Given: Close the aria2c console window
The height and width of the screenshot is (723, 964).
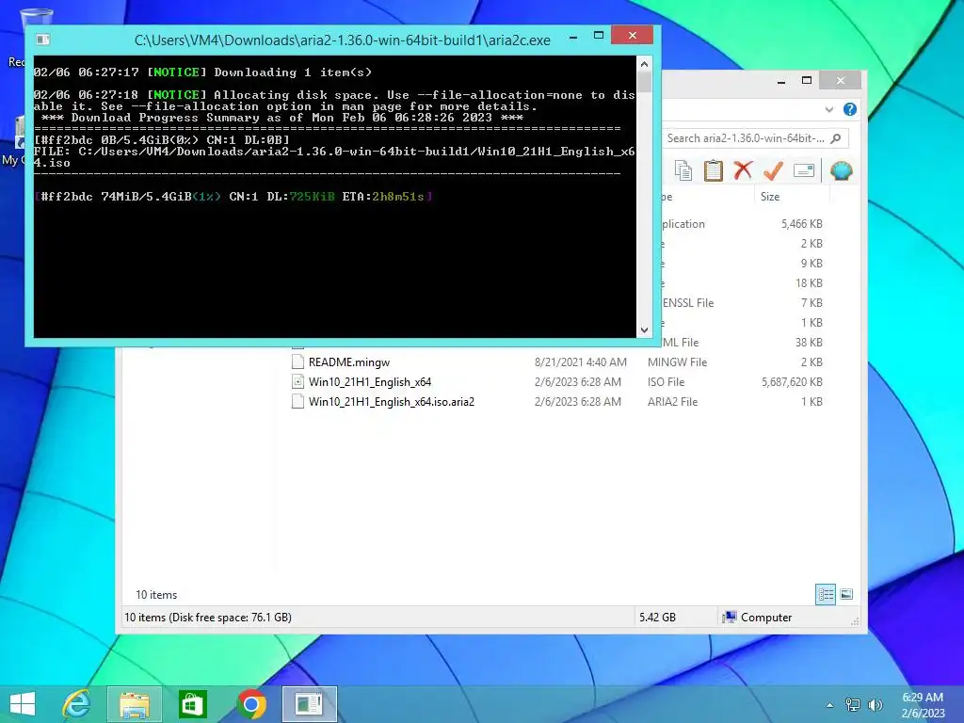Looking at the screenshot, I should (x=632, y=36).
